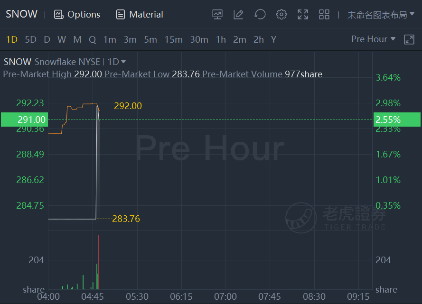Choose the 1h interval tab
Image resolution: width=422 pixels, height=304 pixels.
click(221, 40)
